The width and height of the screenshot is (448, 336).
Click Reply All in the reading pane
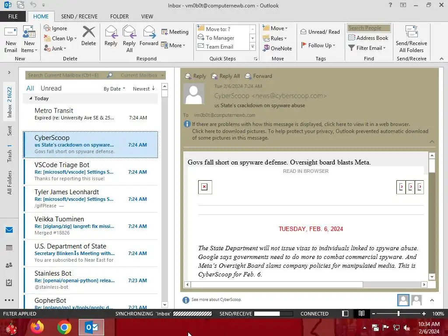point(225,76)
